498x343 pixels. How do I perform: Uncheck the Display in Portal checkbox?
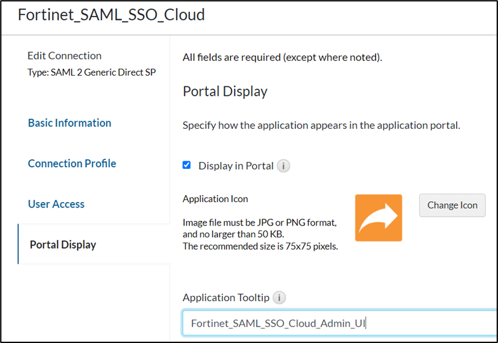tap(187, 165)
